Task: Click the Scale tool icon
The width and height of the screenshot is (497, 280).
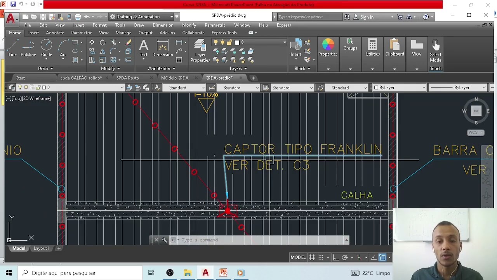Action: click(103, 60)
